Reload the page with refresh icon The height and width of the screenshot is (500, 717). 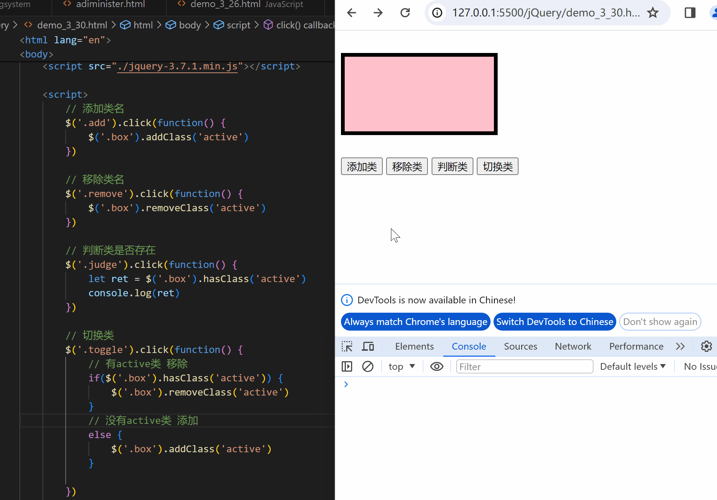405,13
